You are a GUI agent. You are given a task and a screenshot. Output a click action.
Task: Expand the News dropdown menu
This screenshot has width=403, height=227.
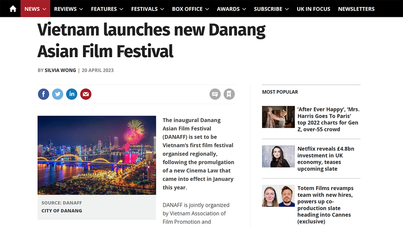[35, 9]
